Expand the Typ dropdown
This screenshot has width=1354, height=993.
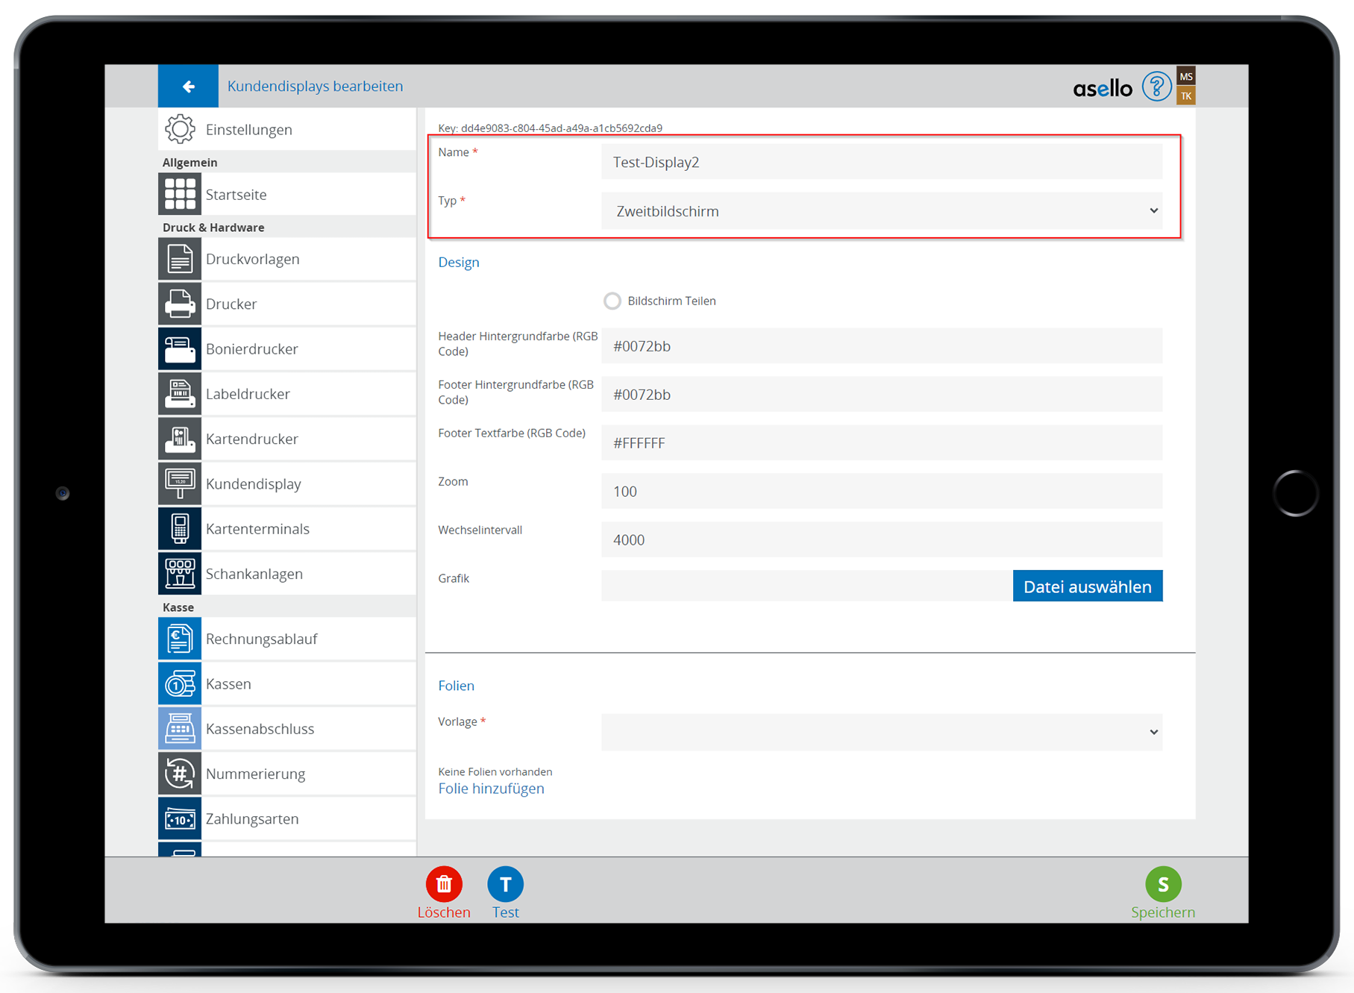click(881, 211)
